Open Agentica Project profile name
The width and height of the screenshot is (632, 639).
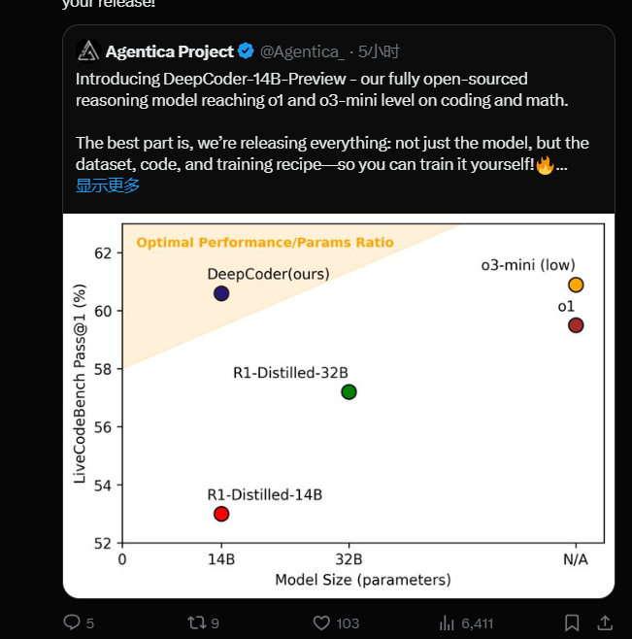[170, 51]
